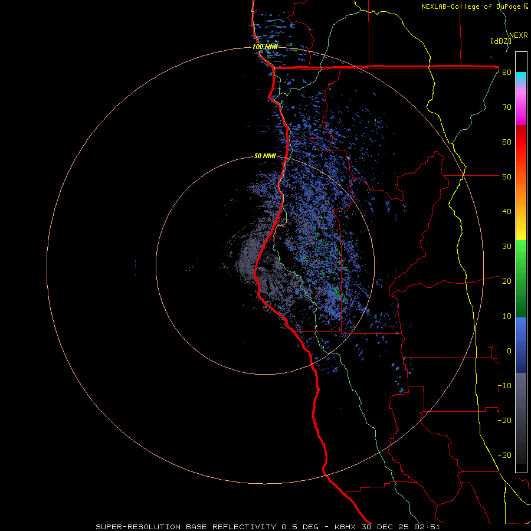The width and height of the screenshot is (531, 531).
Task: Click the 0.5 DEG elevation text
Action: (x=300, y=527)
